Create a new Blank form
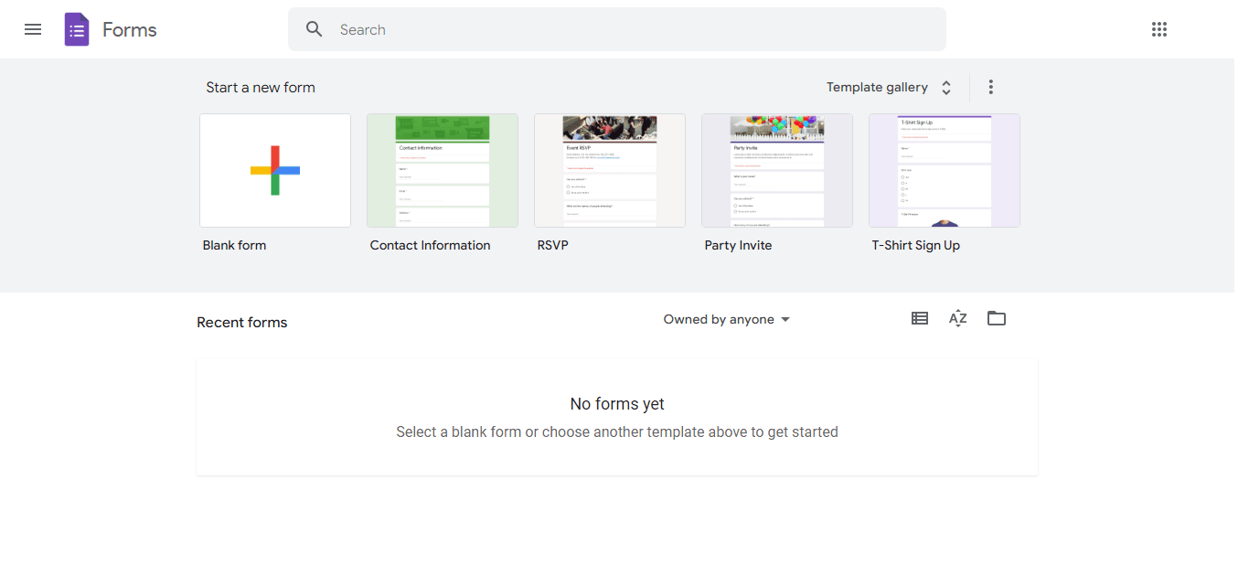 (274, 170)
